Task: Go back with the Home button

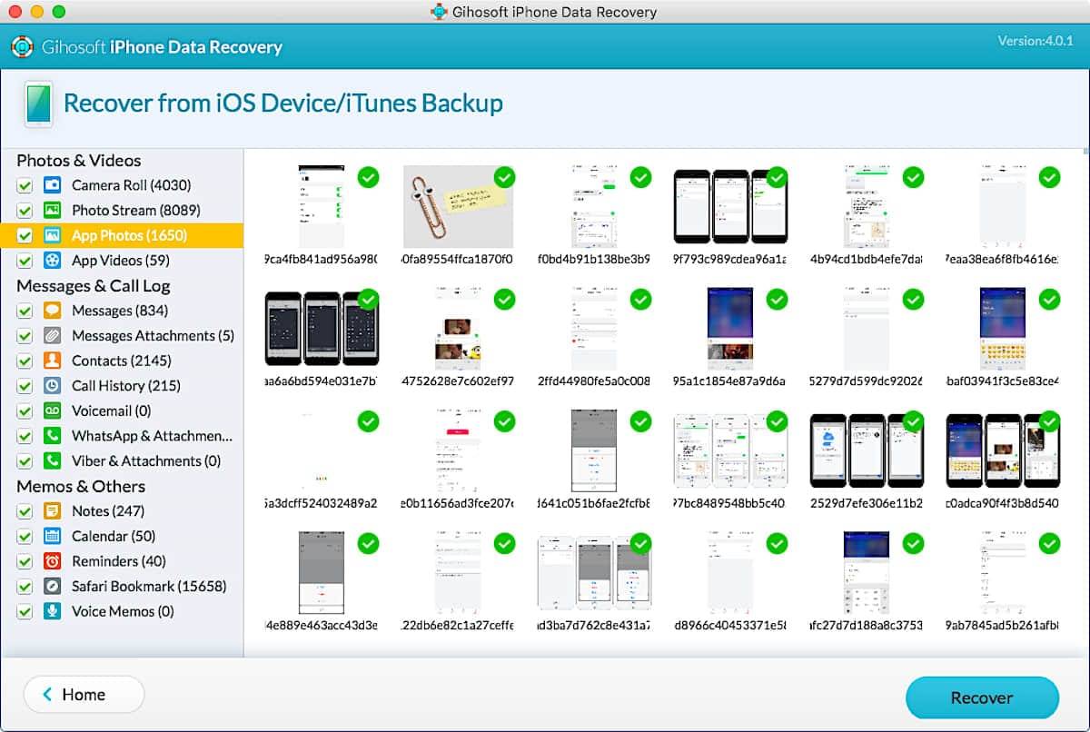Action: [x=84, y=695]
